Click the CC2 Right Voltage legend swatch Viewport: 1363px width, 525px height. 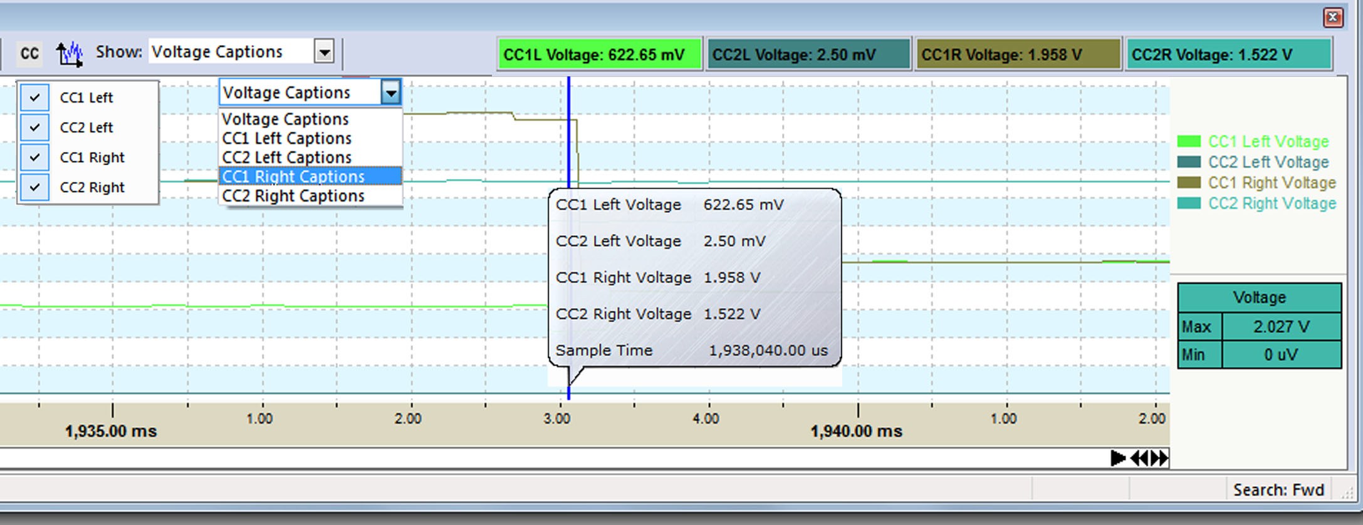click(1189, 203)
